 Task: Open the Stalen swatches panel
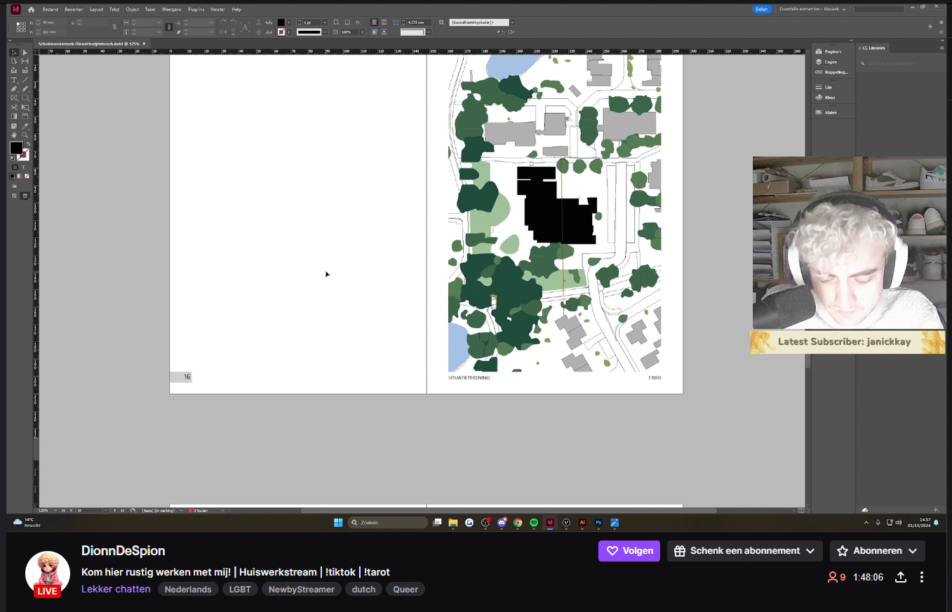tap(830, 112)
